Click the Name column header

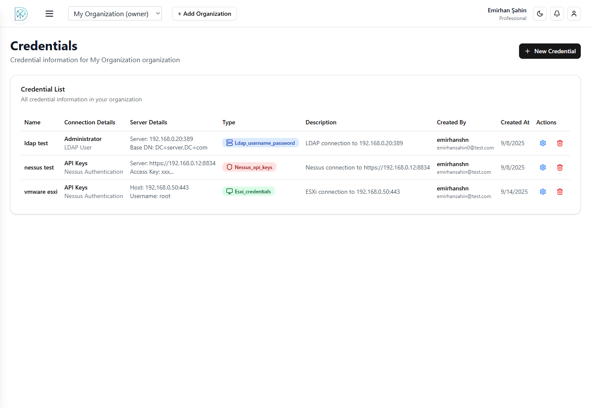[x=32, y=122]
